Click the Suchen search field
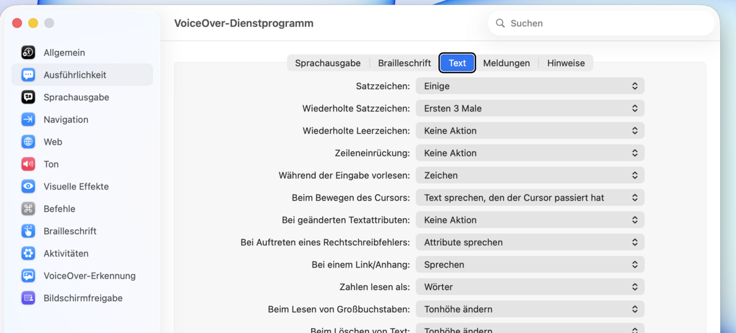This screenshot has height=333, width=736. click(x=601, y=23)
